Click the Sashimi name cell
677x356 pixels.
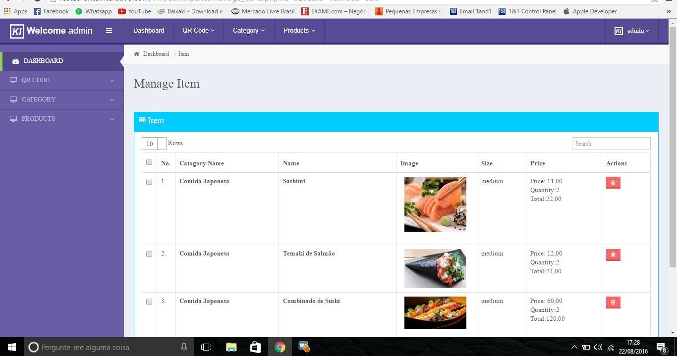pos(294,181)
